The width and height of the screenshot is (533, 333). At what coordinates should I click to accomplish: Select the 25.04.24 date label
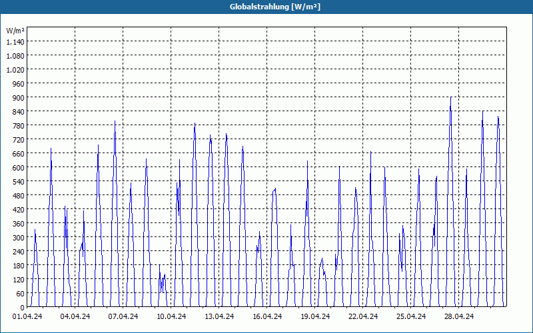pyautogui.click(x=410, y=316)
